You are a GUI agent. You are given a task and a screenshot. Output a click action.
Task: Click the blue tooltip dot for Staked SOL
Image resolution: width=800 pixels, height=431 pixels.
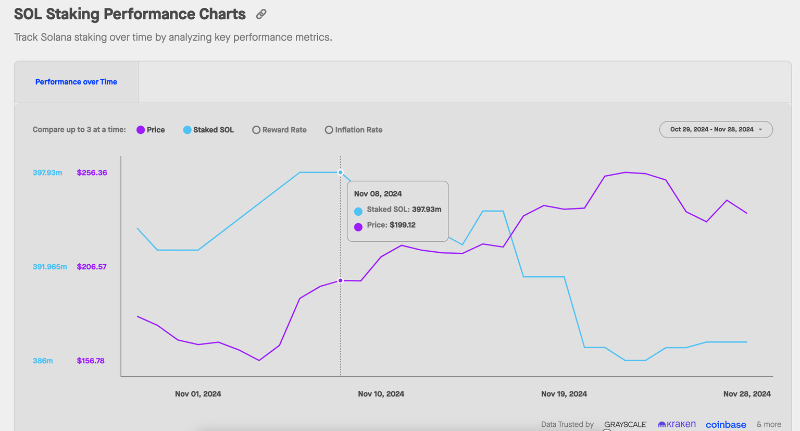(358, 211)
